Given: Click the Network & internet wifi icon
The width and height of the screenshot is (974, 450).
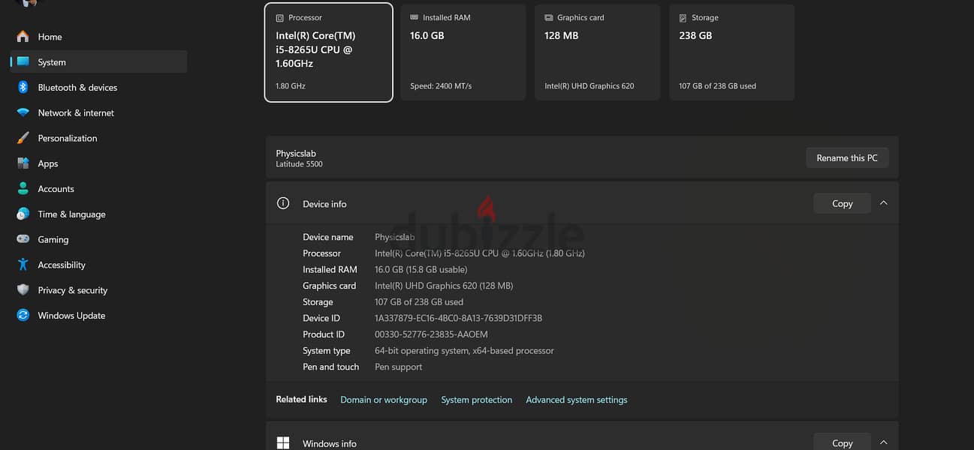Looking at the screenshot, I should pos(23,112).
